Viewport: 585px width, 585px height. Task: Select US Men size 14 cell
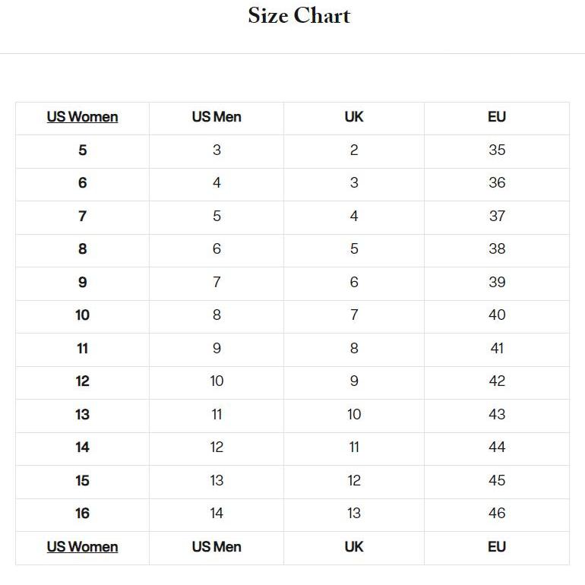(x=217, y=514)
